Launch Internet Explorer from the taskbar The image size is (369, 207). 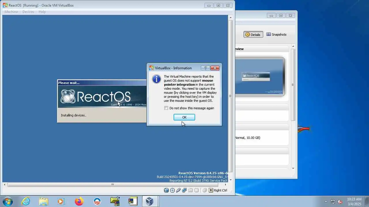26,201
